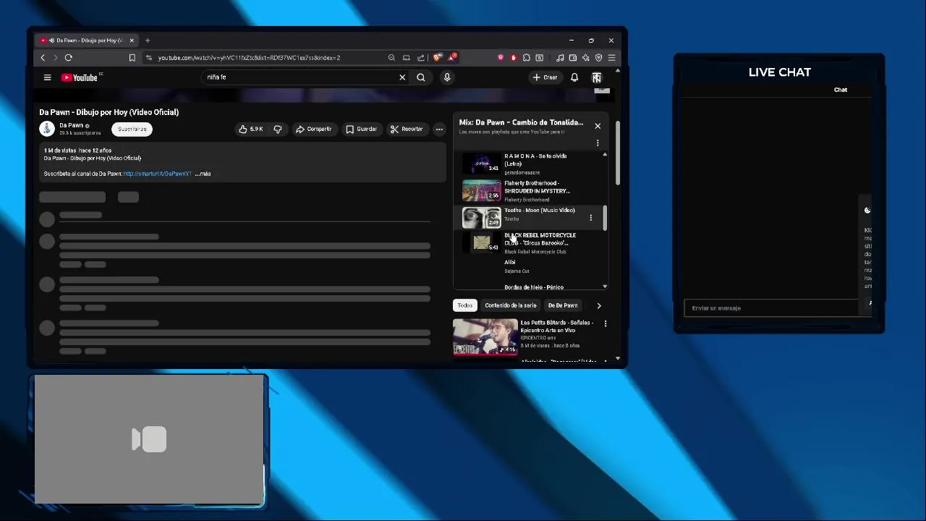Select the Todos filter chip
926x521 pixels.
(x=464, y=305)
